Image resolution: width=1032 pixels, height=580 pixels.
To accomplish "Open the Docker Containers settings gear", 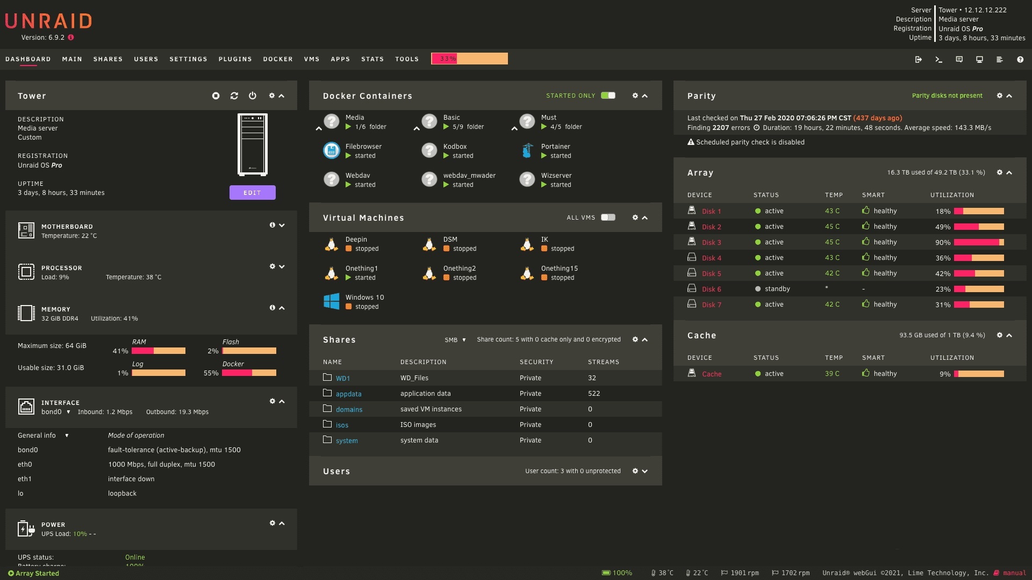I will 635,96.
